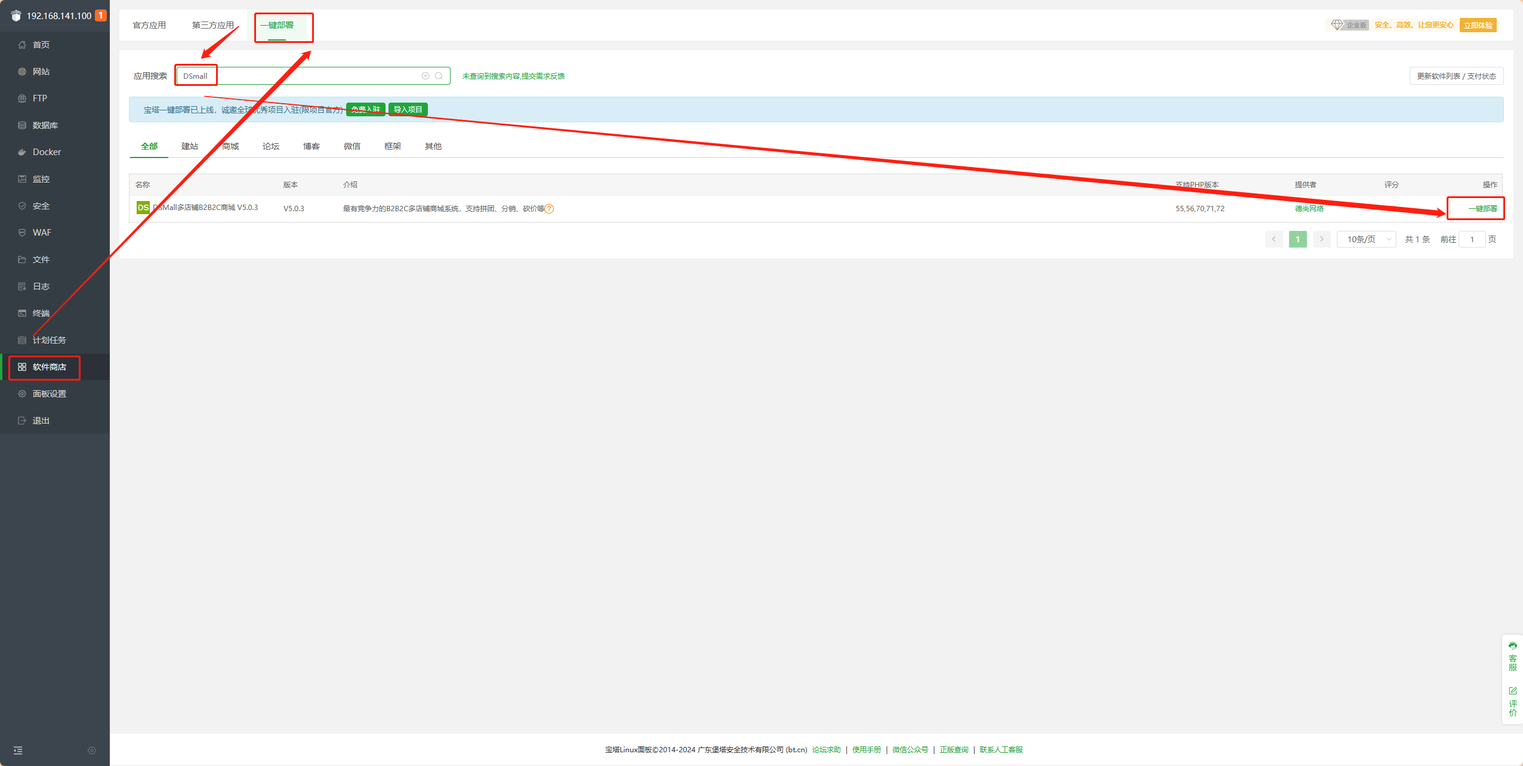Open 联系人工客服 footer link

[x=1001, y=750]
